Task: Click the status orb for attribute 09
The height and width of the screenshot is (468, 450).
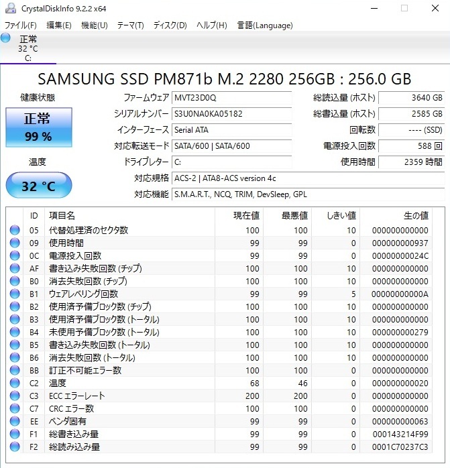Action: coord(15,243)
